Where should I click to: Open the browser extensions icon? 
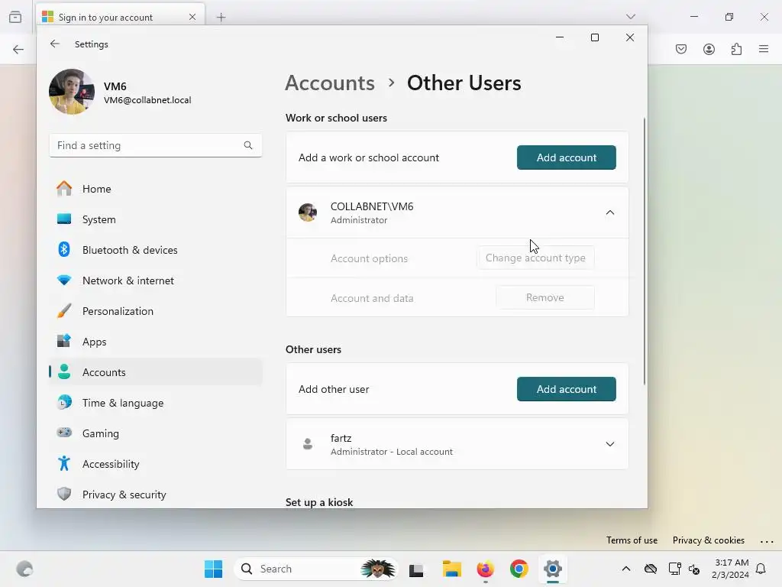coord(736,49)
